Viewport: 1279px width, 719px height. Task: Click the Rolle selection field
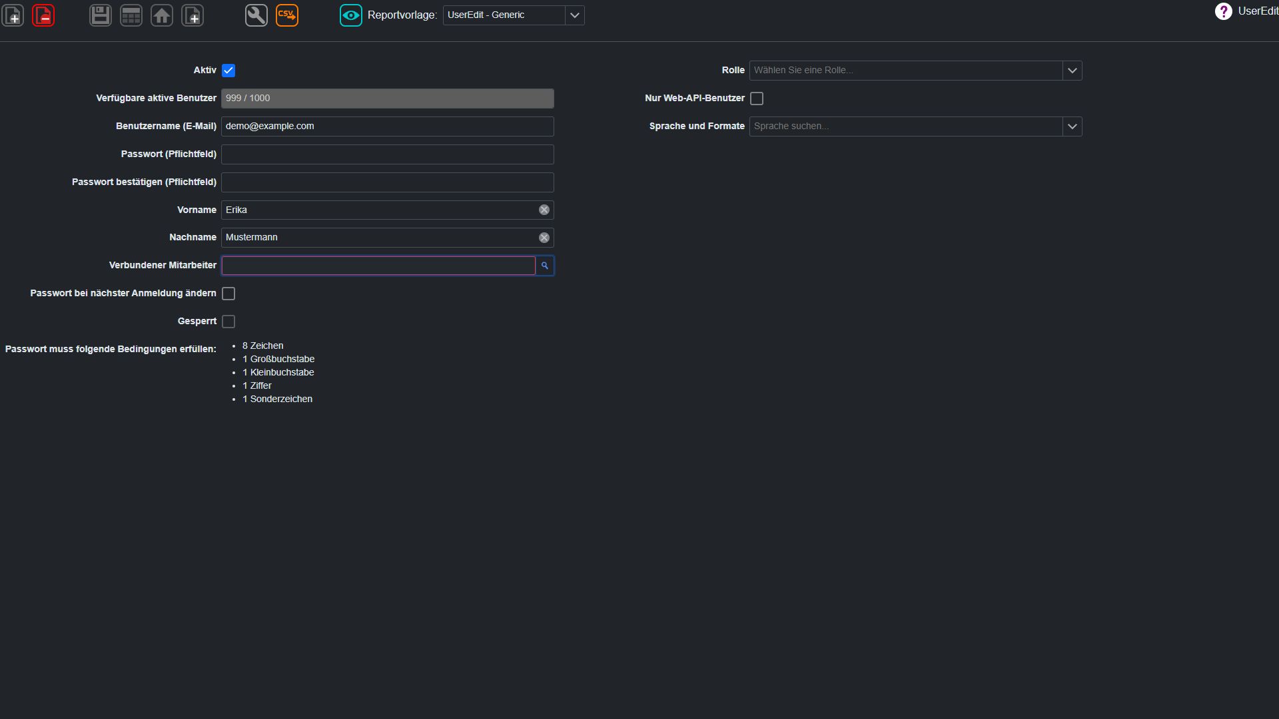(906, 71)
